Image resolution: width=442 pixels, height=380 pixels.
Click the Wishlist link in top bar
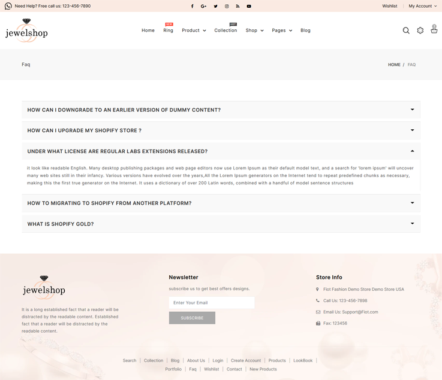[x=390, y=6]
